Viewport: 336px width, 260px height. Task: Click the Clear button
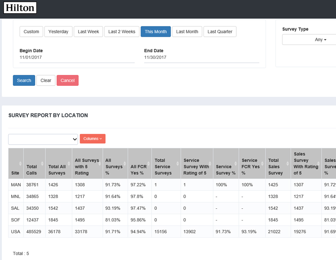point(46,80)
